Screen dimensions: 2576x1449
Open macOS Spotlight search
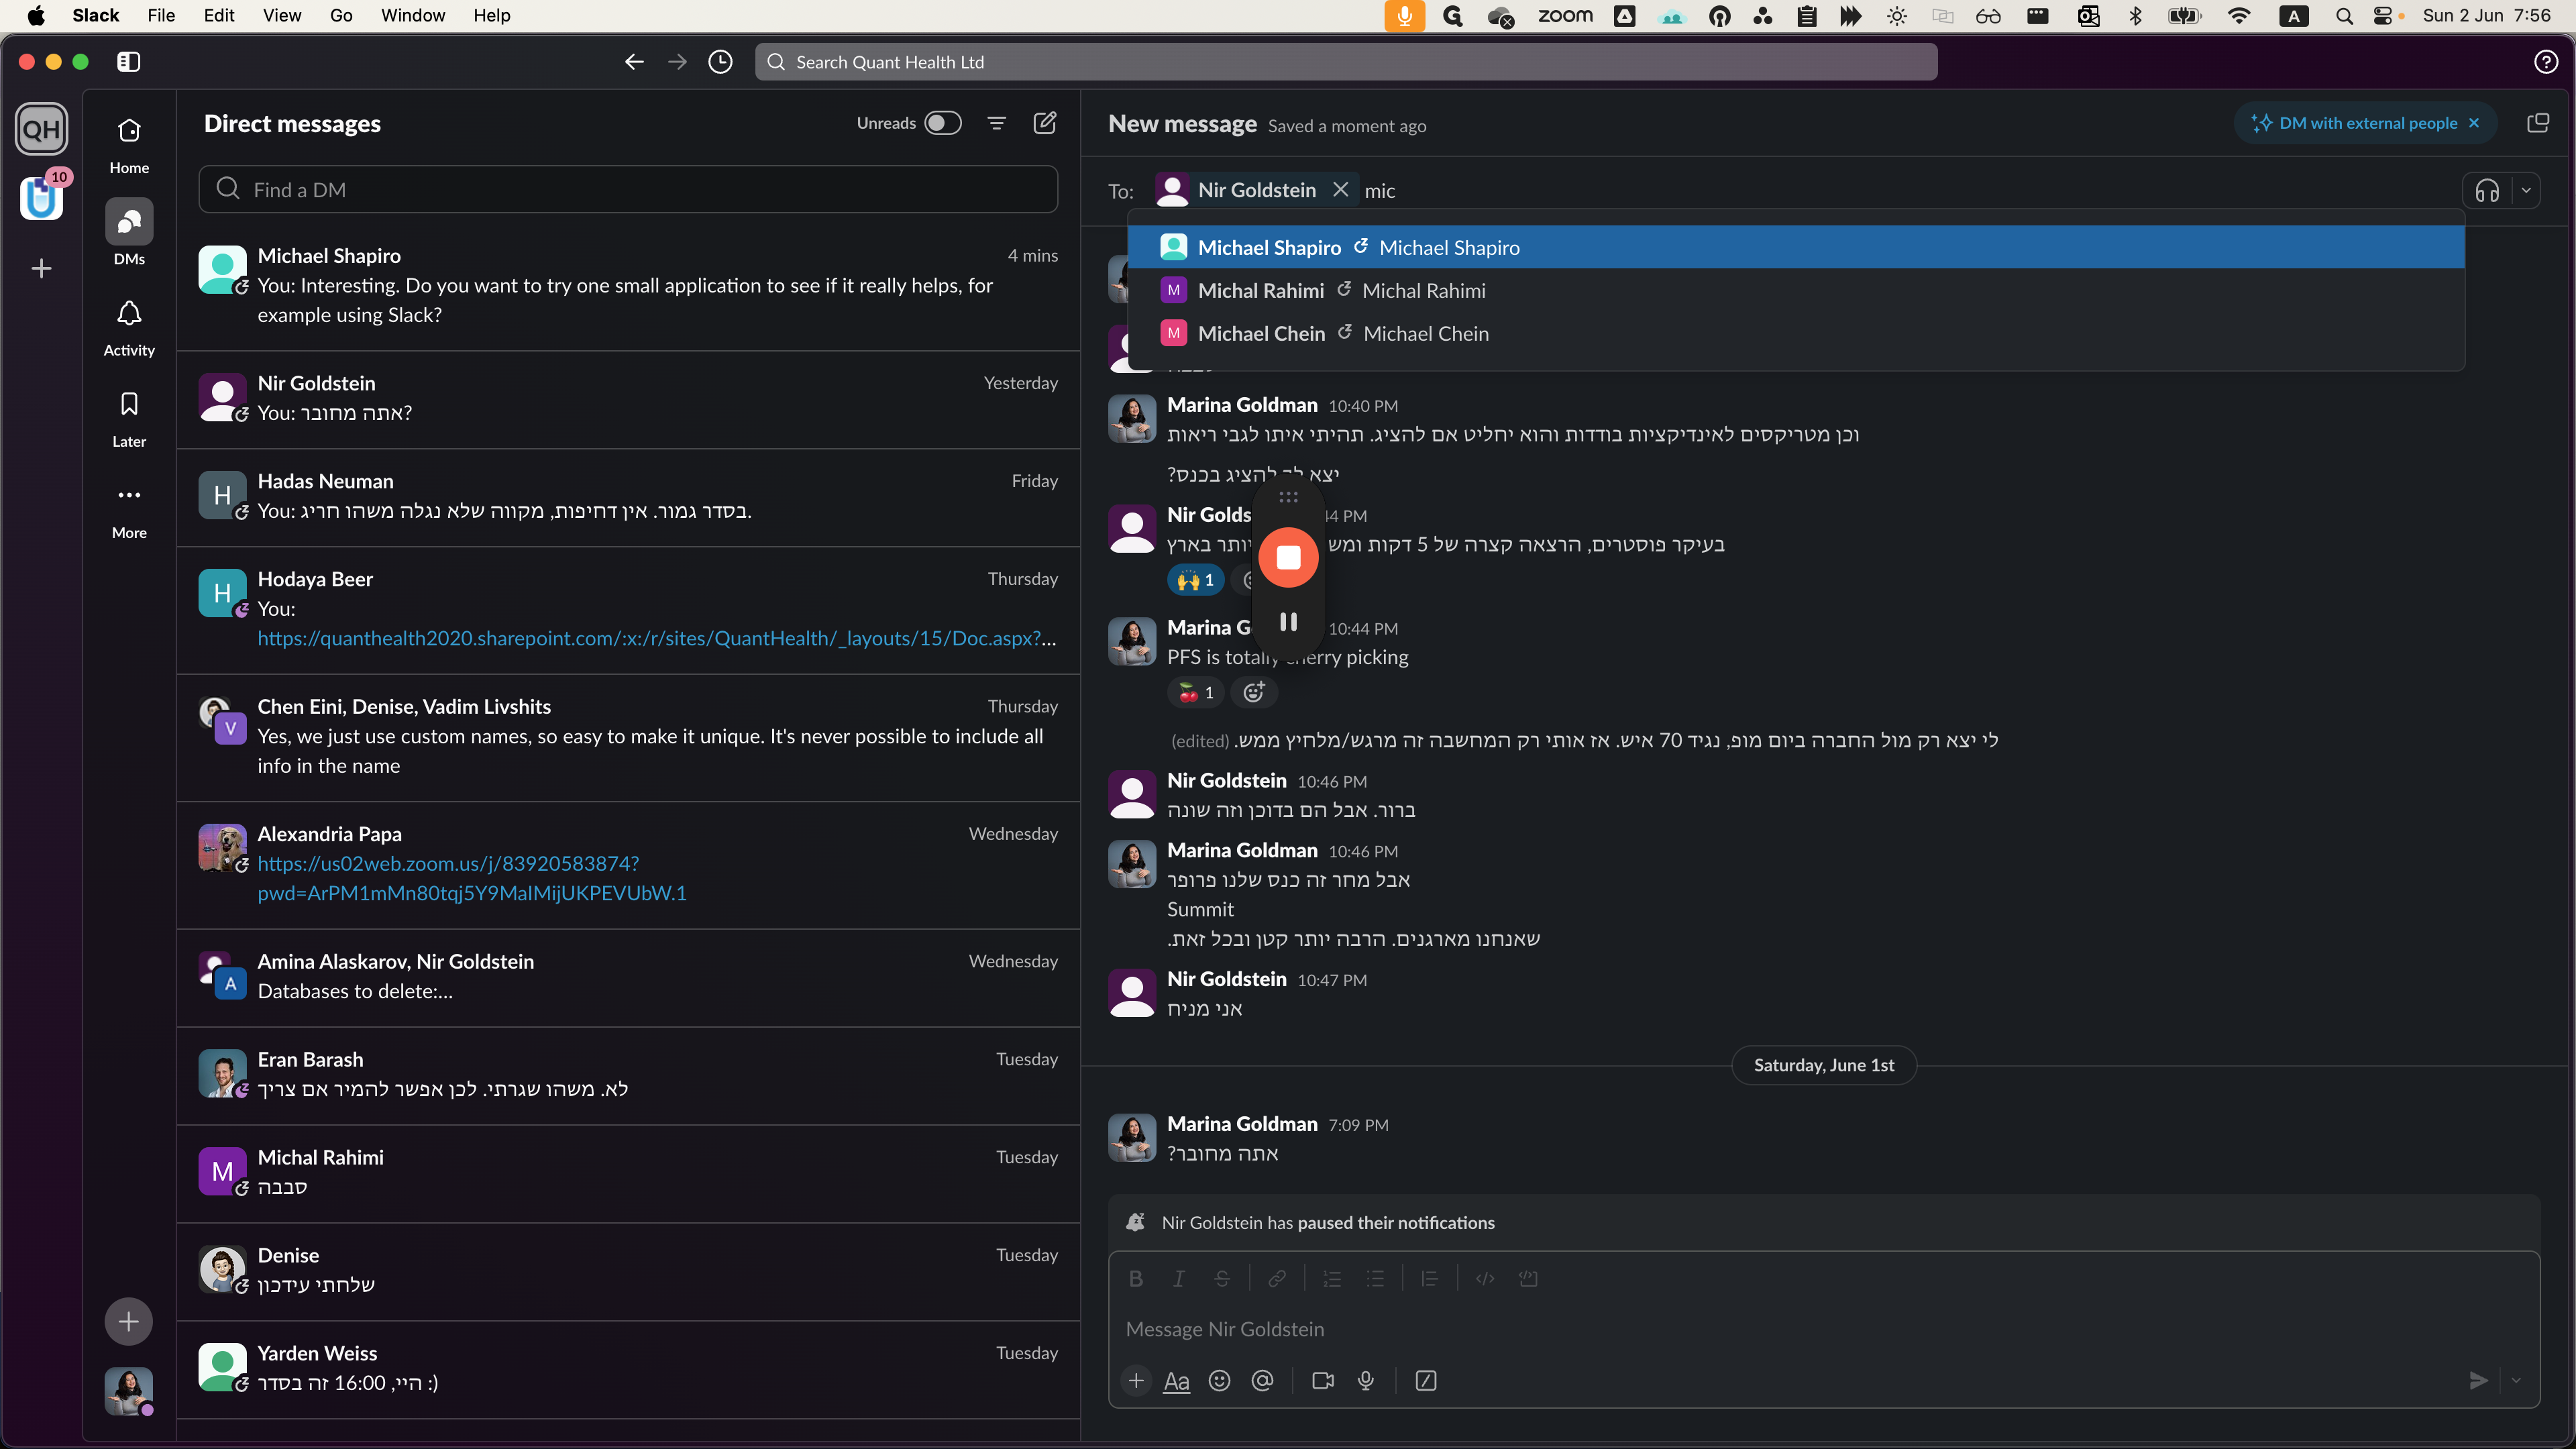(2344, 15)
